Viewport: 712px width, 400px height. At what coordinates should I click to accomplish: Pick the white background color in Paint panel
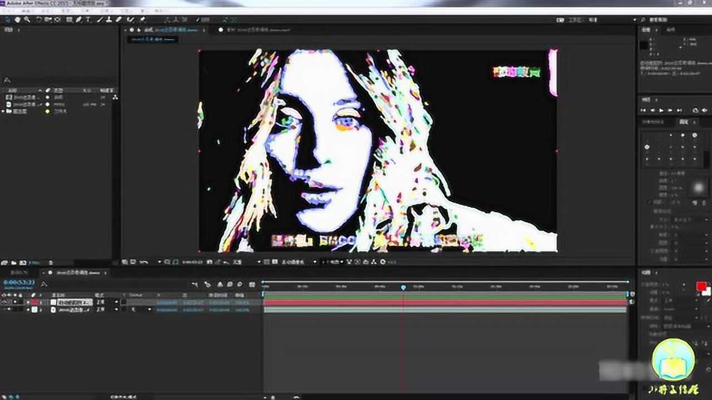click(706, 292)
